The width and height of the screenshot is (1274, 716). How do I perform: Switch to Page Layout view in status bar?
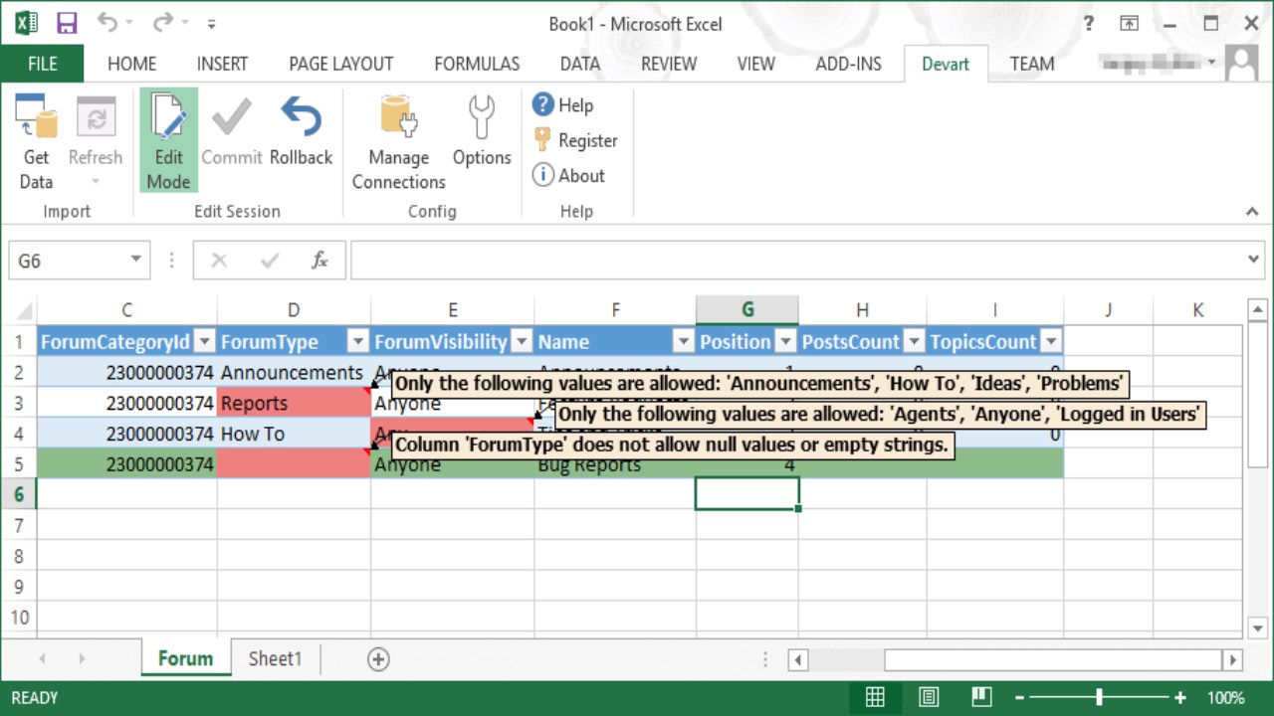[928, 697]
